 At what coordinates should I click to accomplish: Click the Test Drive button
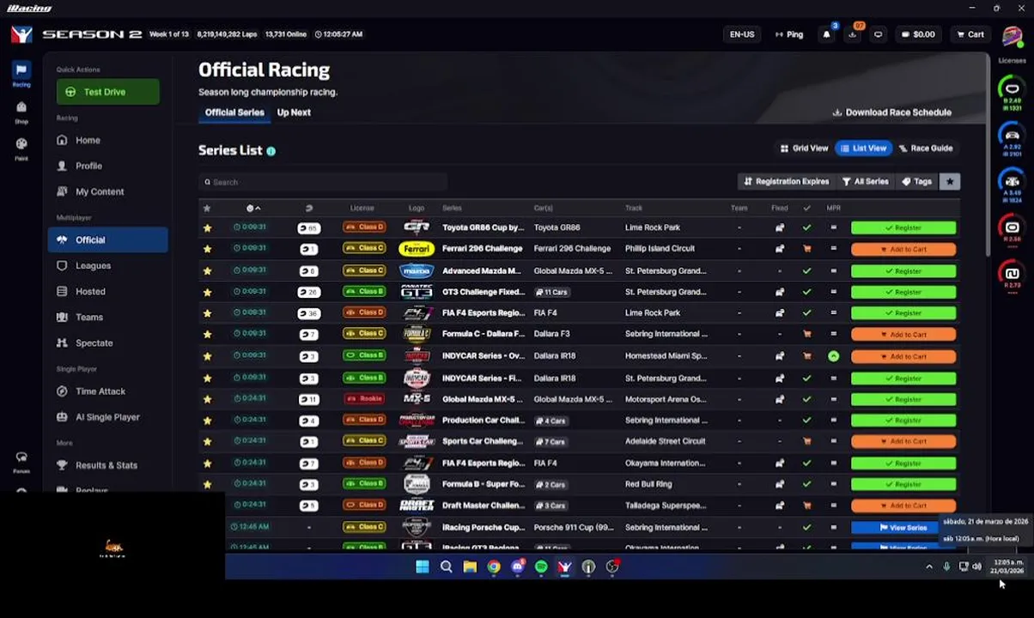[x=108, y=92]
